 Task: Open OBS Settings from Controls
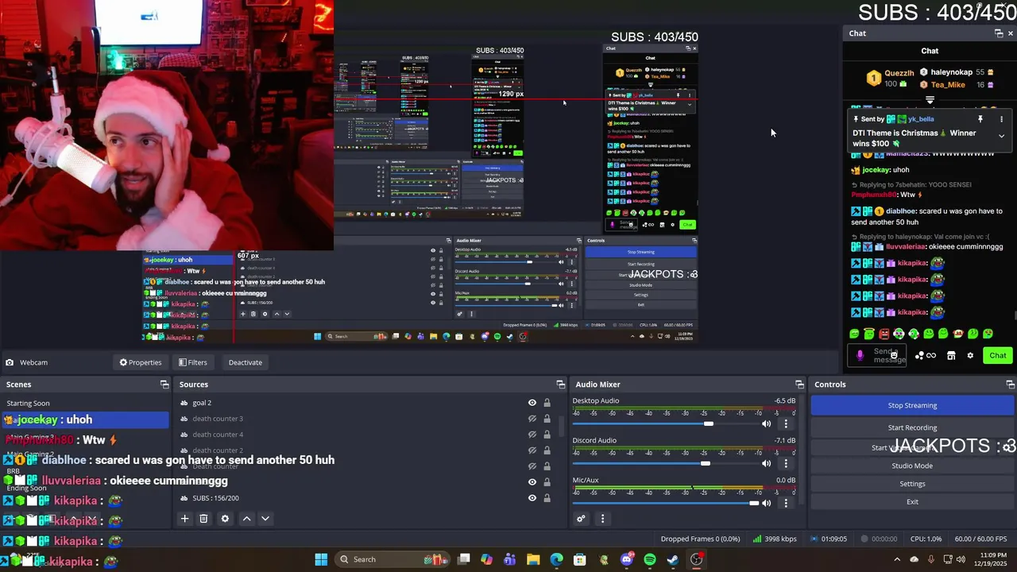pyautogui.click(x=912, y=484)
